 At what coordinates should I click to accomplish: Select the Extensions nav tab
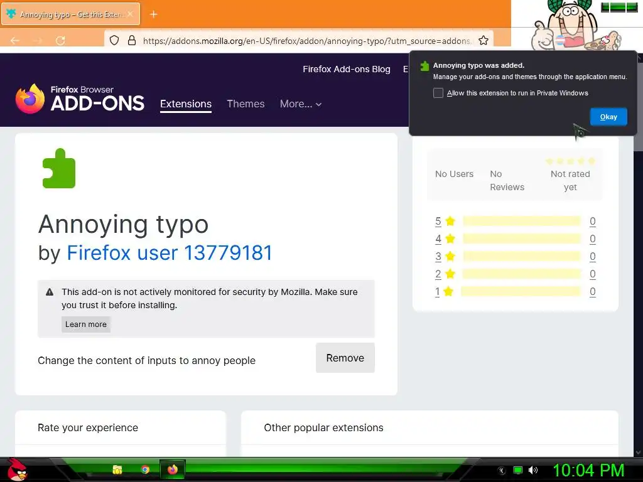pos(186,104)
